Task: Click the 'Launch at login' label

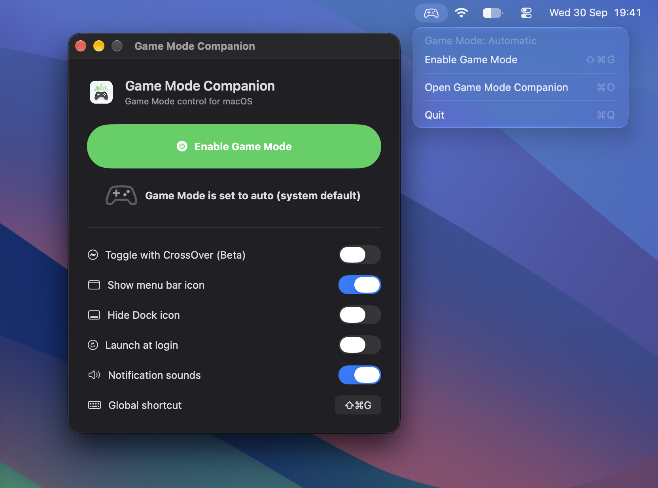Action: pos(142,345)
